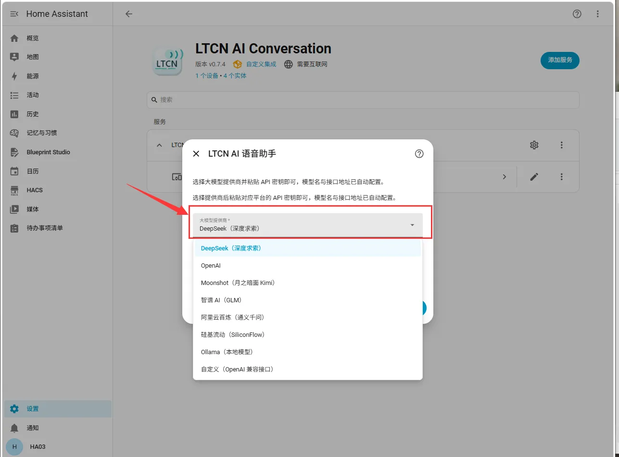Focus the 搜索 search field
Image resolution: width=619 pixels, height=457 pixels.
(363, 99)
